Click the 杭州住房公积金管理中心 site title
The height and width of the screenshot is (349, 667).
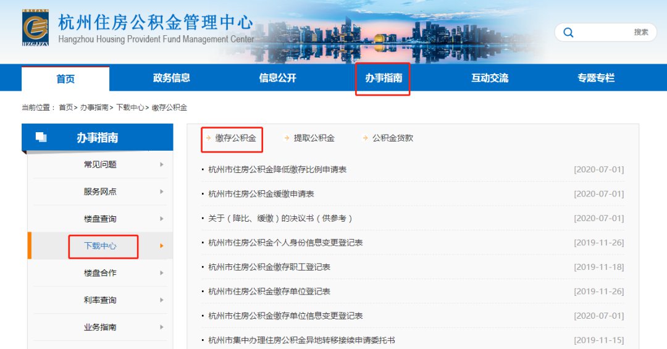click(156, 23)
